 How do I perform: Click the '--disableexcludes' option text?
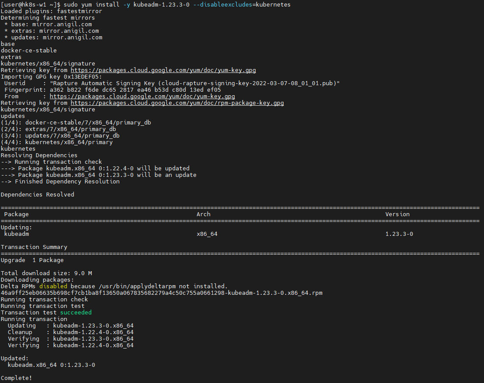point(222,5)
